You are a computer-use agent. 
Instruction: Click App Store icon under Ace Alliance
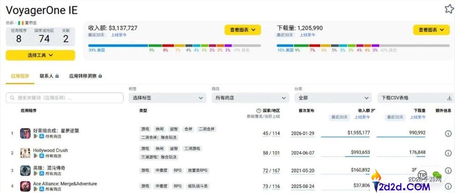tap(42, 189)
